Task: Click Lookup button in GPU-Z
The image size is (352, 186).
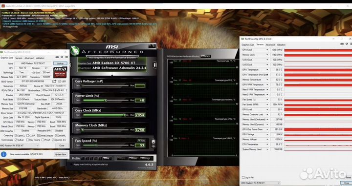Action: [x=60, y=63]
